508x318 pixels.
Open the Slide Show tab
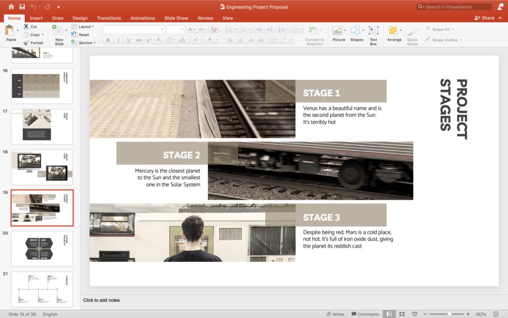click(x=176, y=18)
